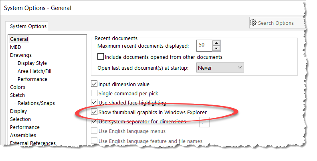Toggle Use system separator for dimensions
317x161 pixels.
tap(94, 121)
